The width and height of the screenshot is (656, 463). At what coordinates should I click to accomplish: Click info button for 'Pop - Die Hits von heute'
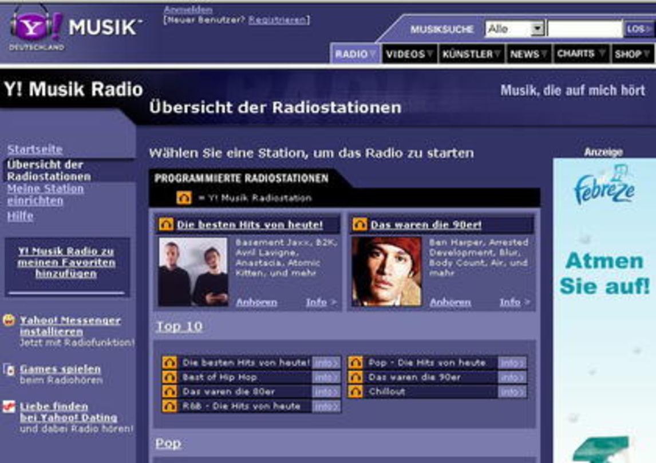point(512,363)
